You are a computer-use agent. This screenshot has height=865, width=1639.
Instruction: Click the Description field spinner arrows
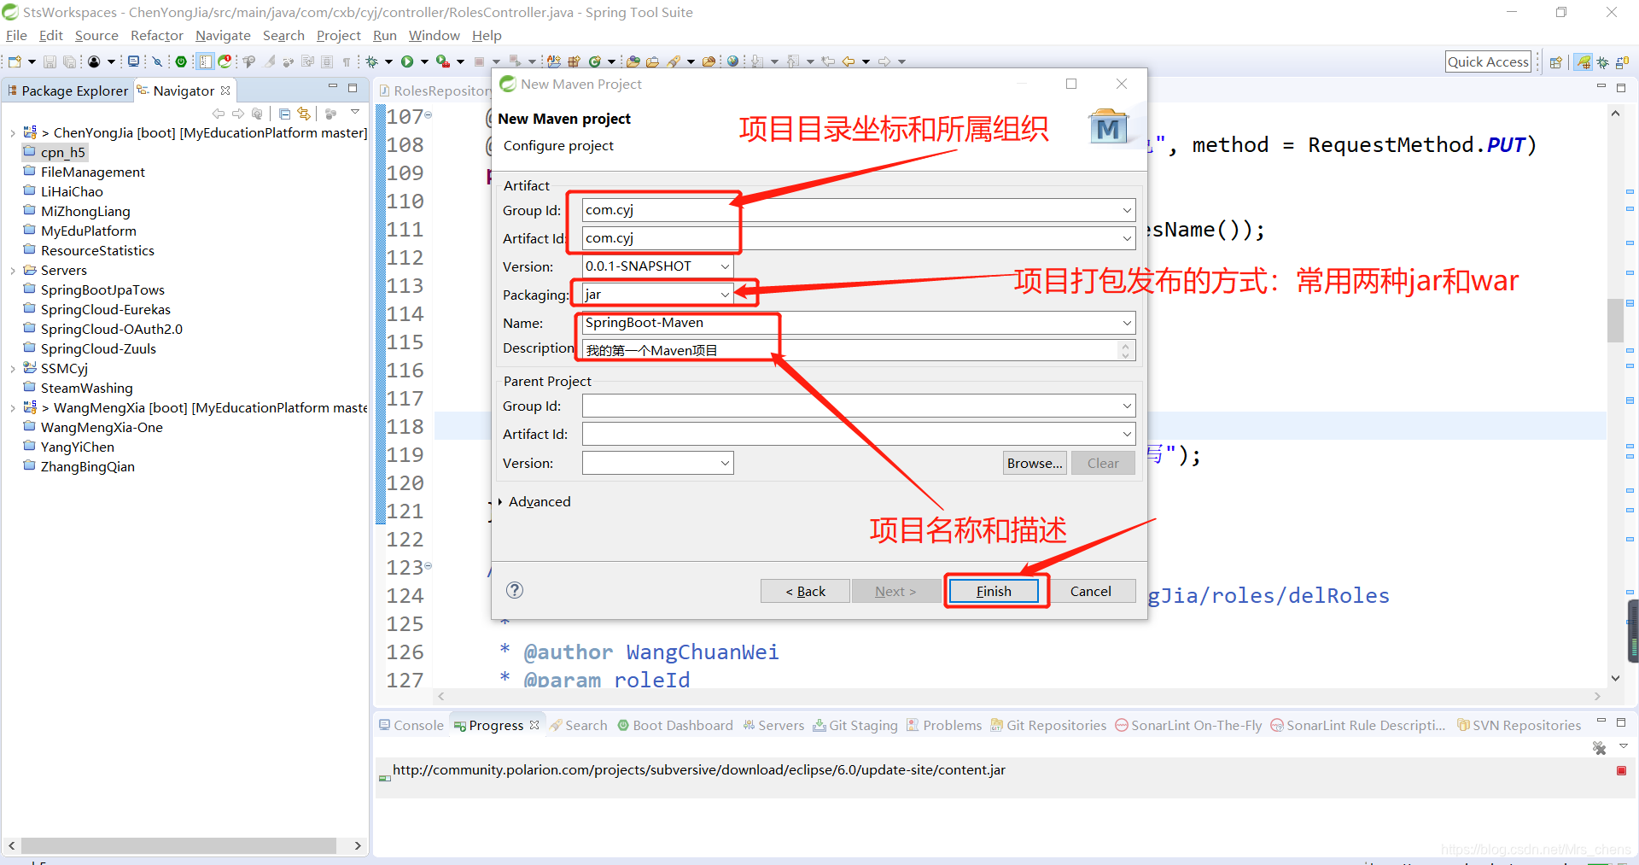pos(1126,350)
